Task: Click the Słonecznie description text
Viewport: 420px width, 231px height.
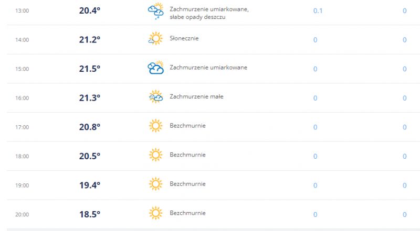Action: coord(184,38)
